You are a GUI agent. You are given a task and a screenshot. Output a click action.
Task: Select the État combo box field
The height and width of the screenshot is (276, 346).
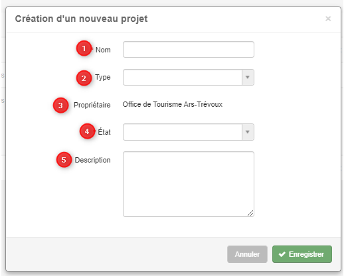pyautogui.click(x=189, y=132)
